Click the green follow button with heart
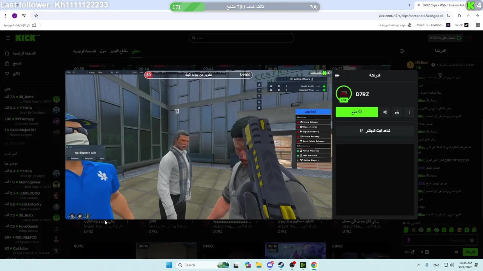The width and height of the screenshot is (483, 271). click(357, 112)
